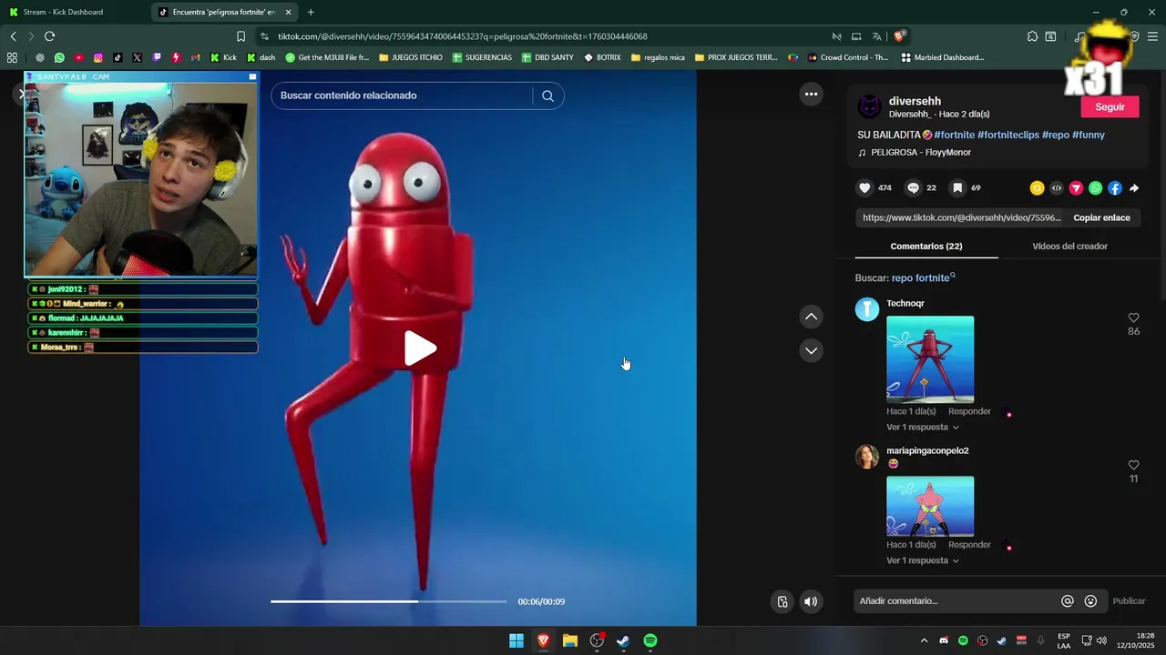Go to next video with down arrow

point(811,350)
